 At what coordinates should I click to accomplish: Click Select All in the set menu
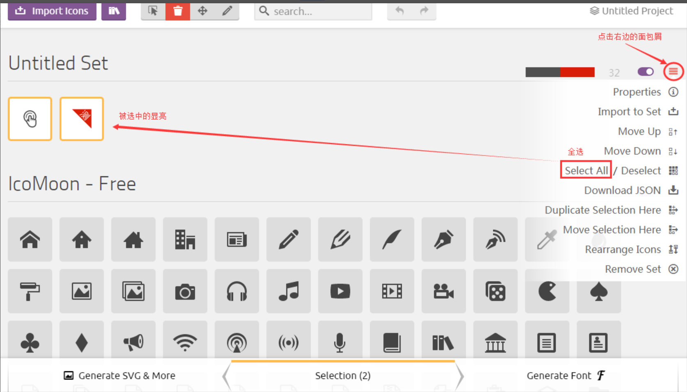pyautogui.click(x=586, y=170)
